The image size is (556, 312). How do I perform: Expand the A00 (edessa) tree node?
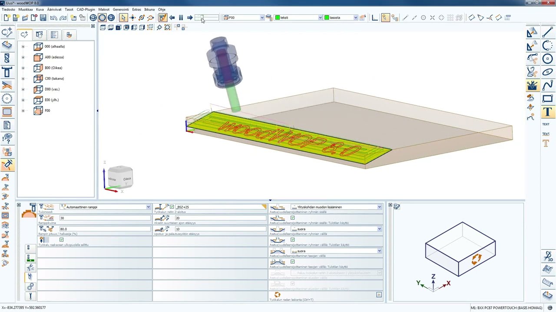(x=23, y=57)
